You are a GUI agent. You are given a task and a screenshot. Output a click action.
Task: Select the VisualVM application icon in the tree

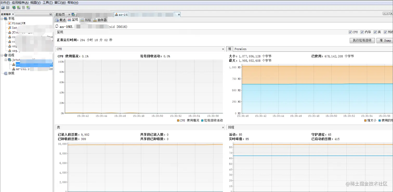click(10, 23)
